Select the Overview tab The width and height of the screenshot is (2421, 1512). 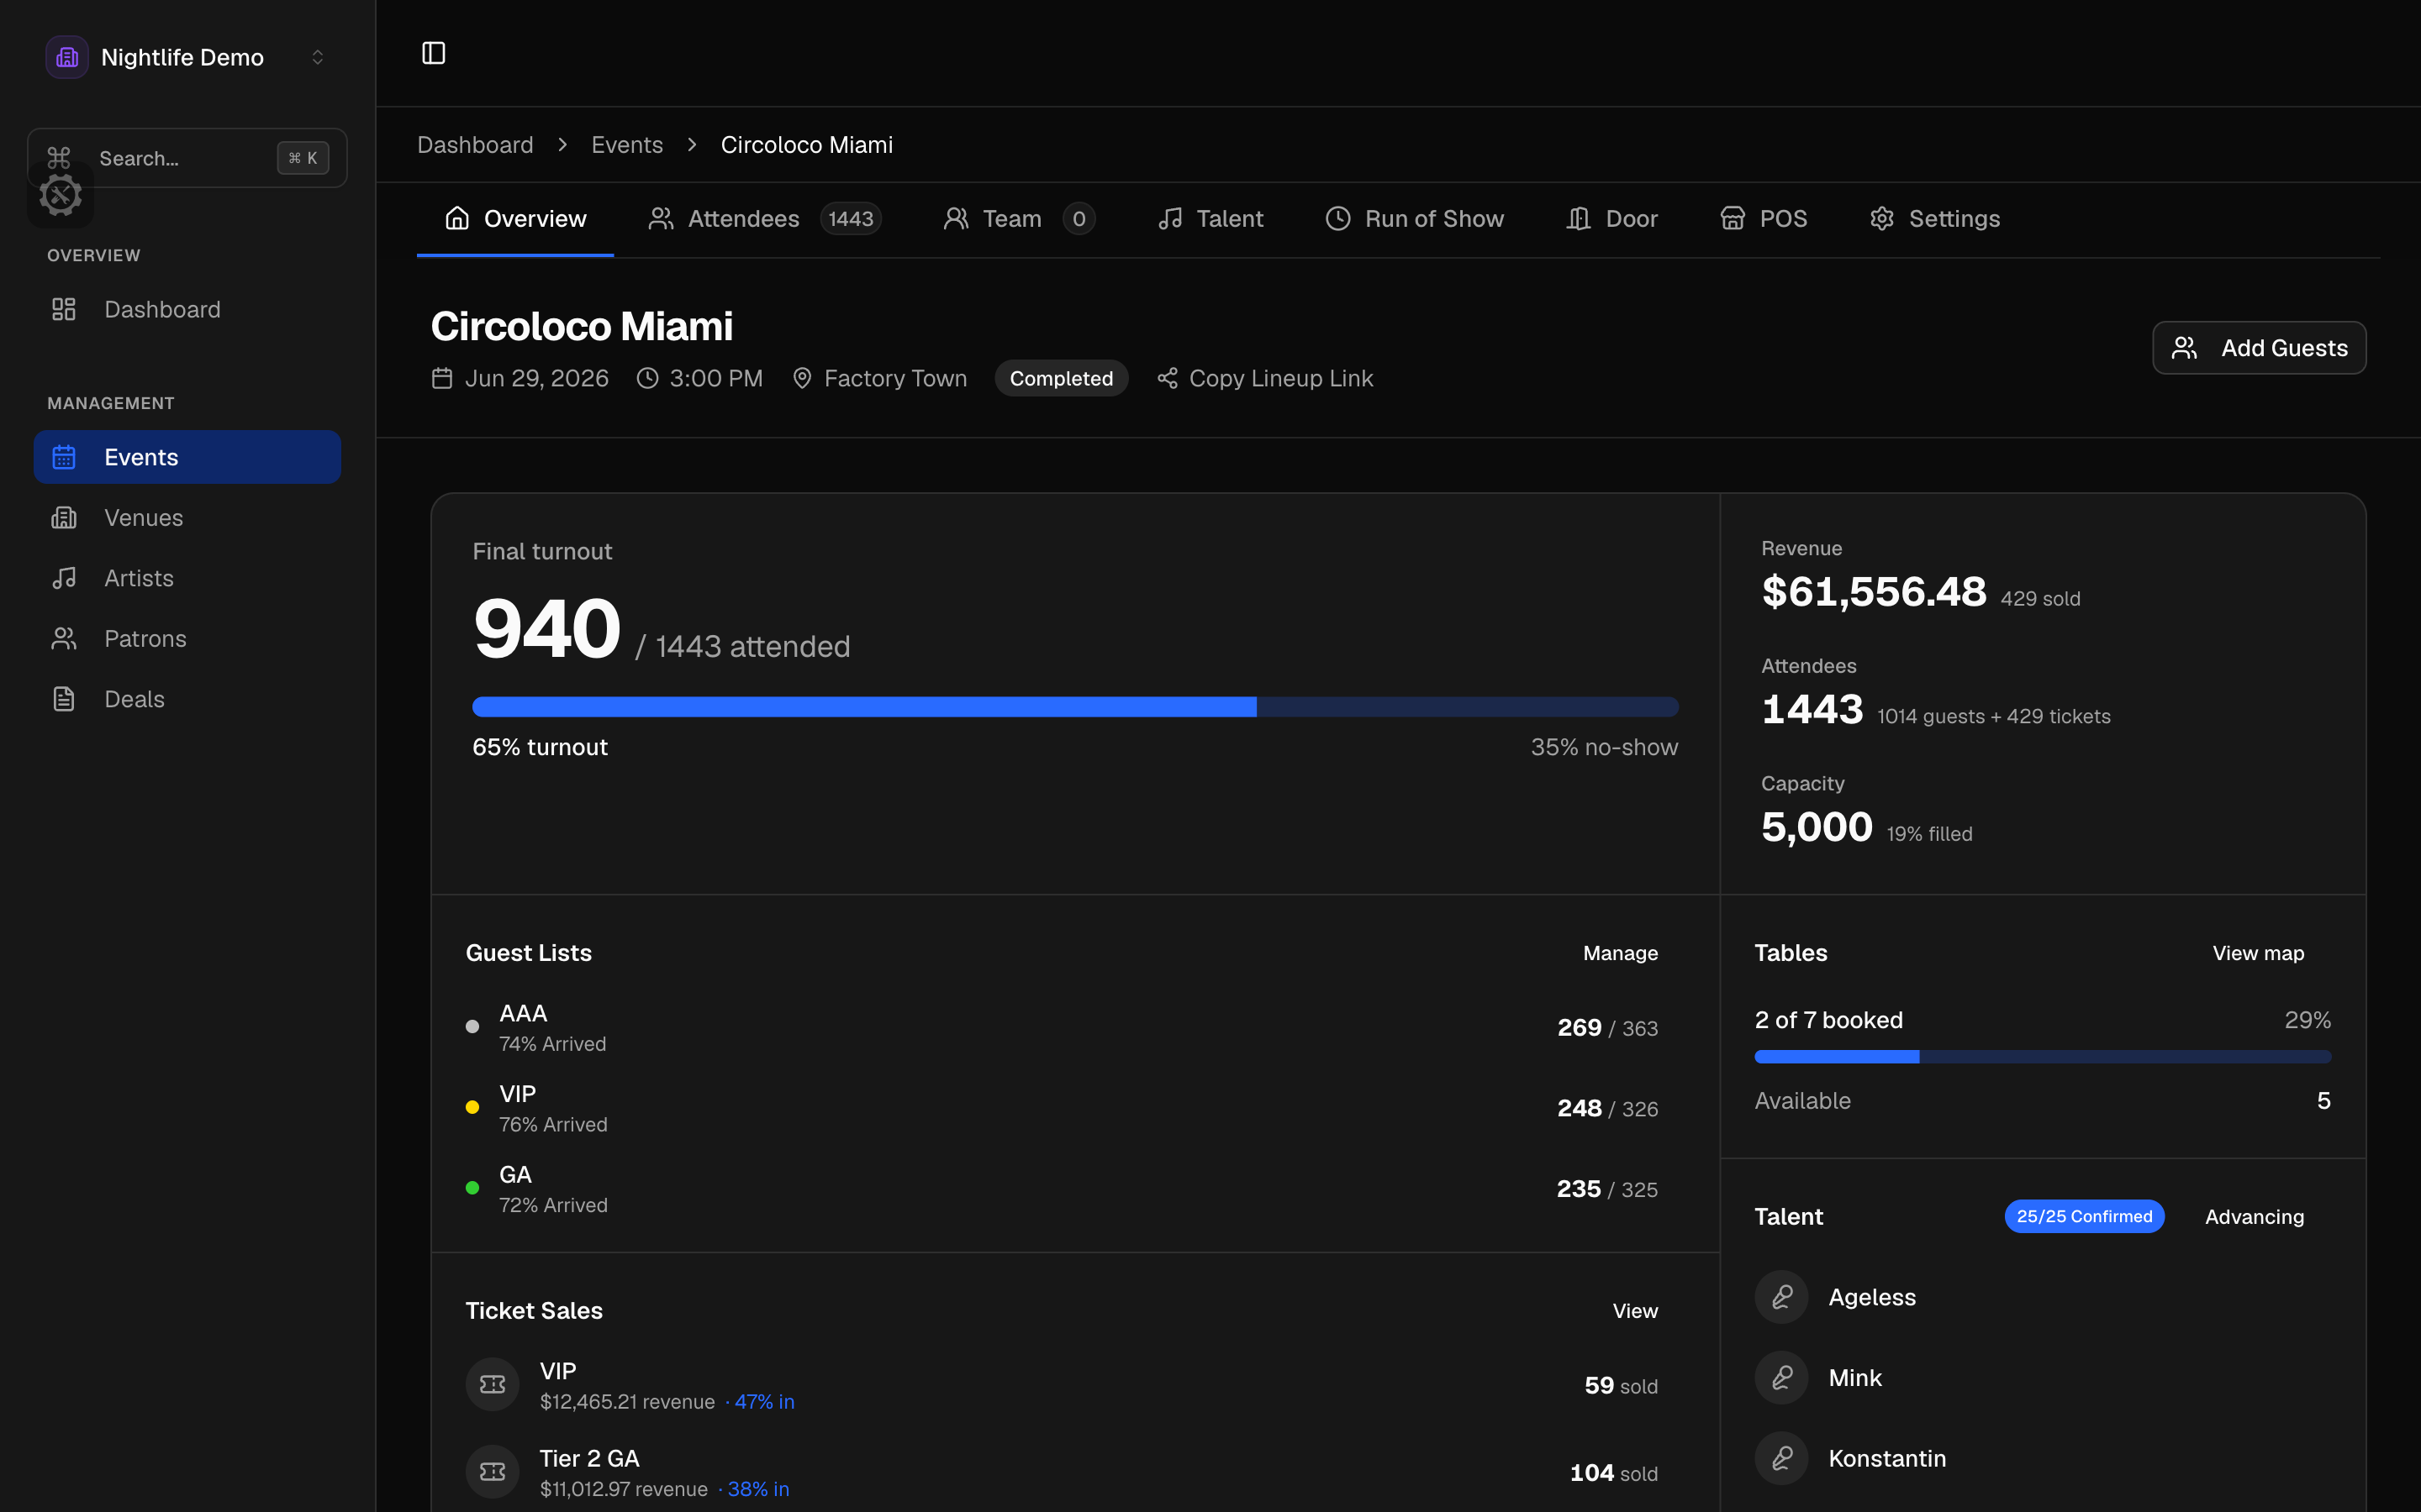[515, 219]
